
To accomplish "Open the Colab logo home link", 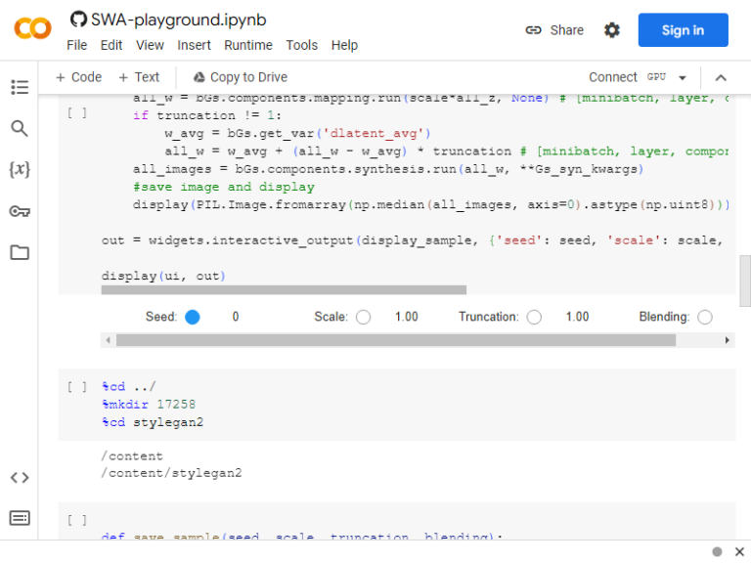I will [x=32, y=28].
